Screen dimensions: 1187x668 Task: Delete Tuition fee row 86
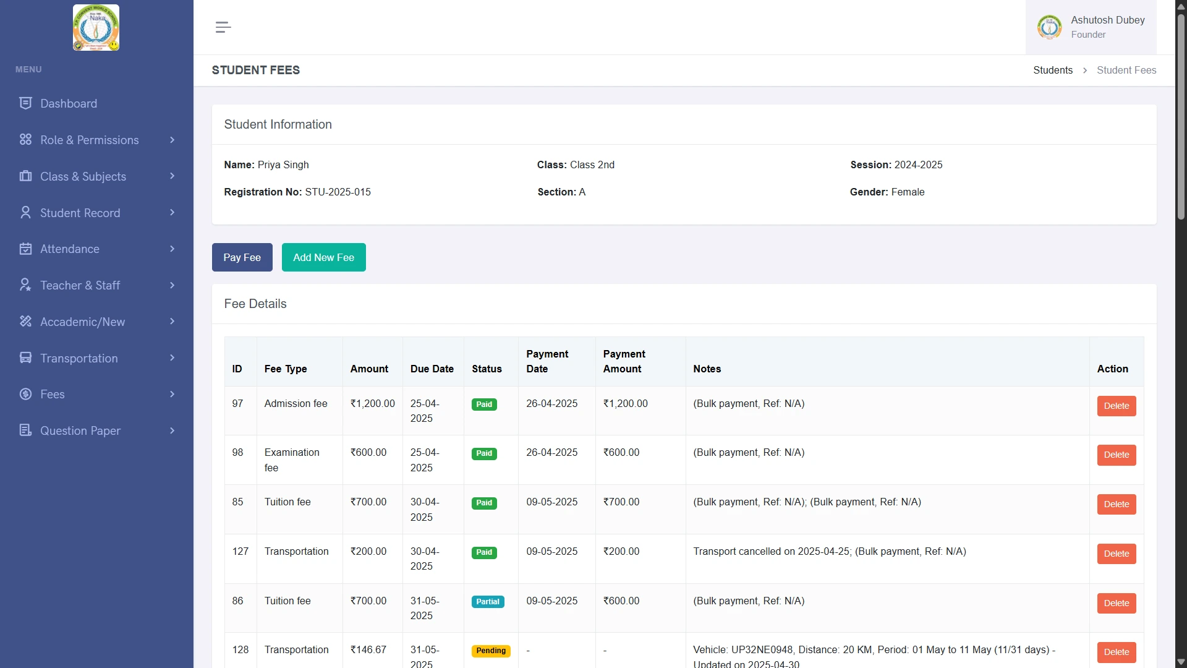click(x=1116, y=603)
